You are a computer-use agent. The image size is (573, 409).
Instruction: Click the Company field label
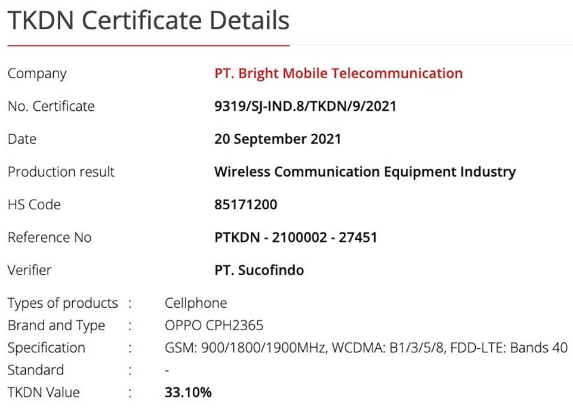(37, 74)
